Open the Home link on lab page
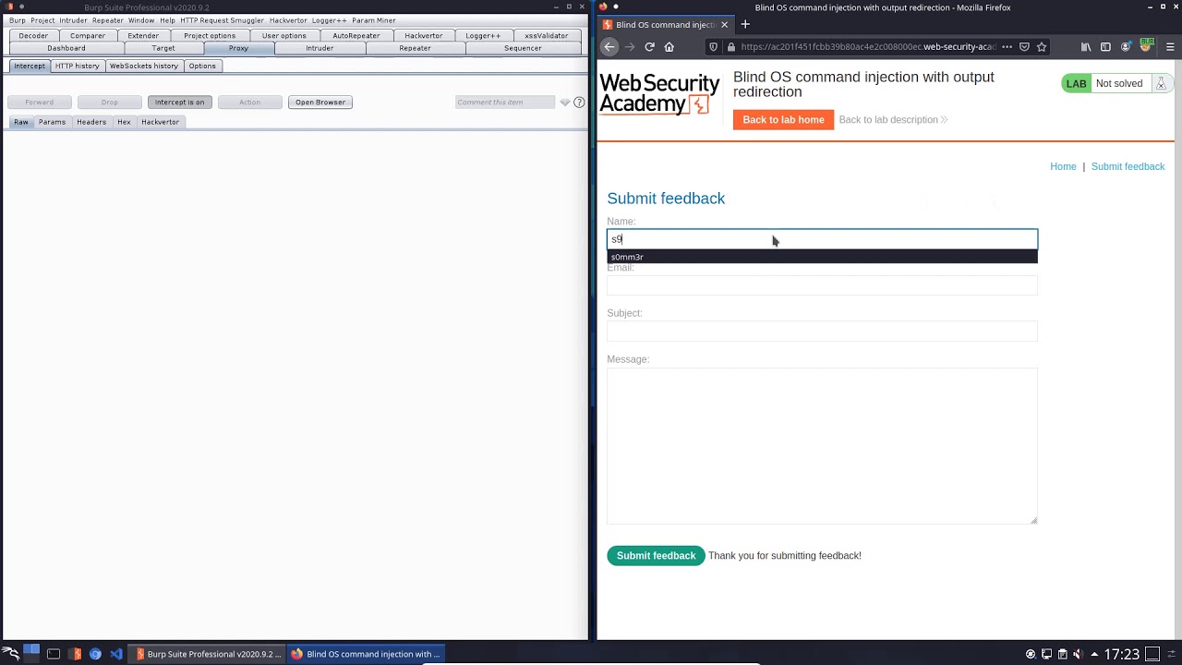 1063,167
